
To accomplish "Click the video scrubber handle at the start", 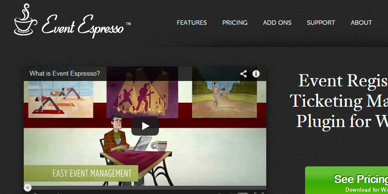I will click(28, 188).
